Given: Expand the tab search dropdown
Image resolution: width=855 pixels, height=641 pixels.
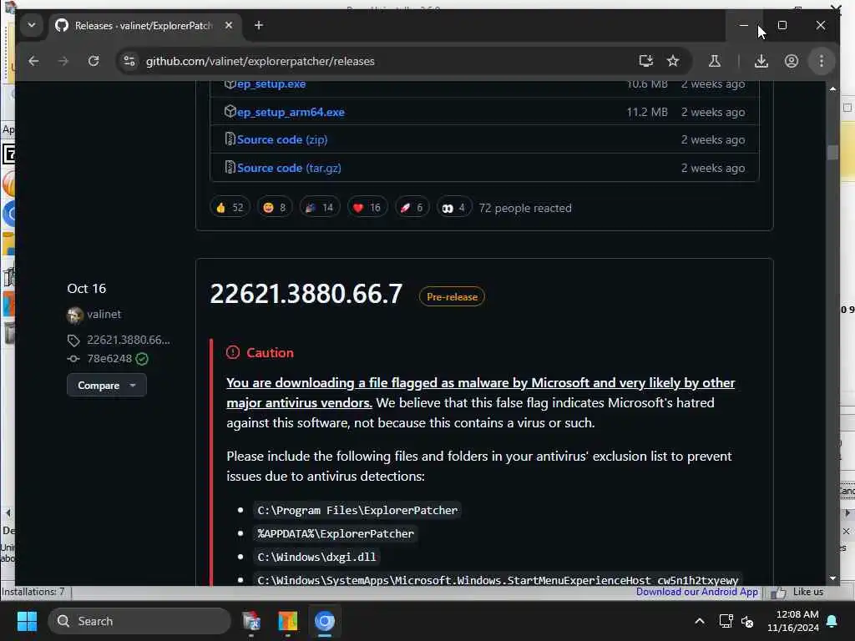Looking at the screenshot, I should 32,25.
